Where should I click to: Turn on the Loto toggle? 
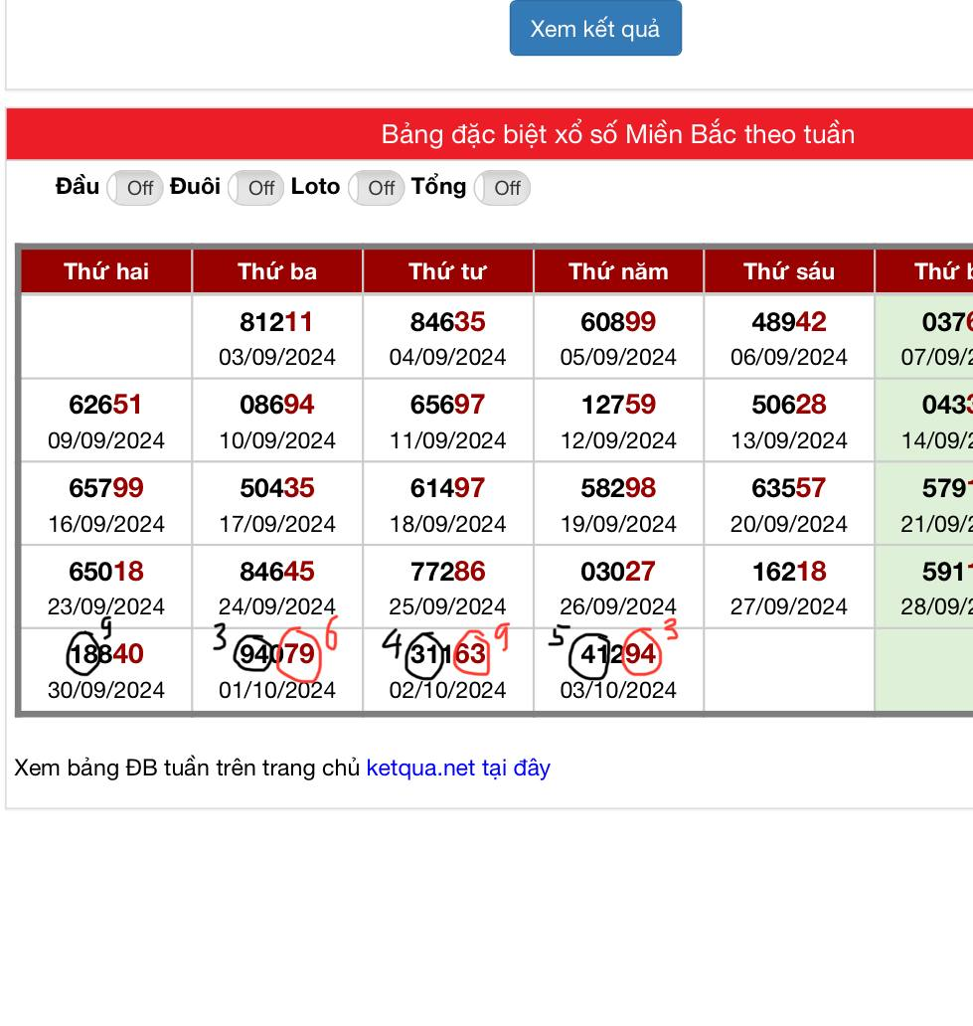click(377, 188)
